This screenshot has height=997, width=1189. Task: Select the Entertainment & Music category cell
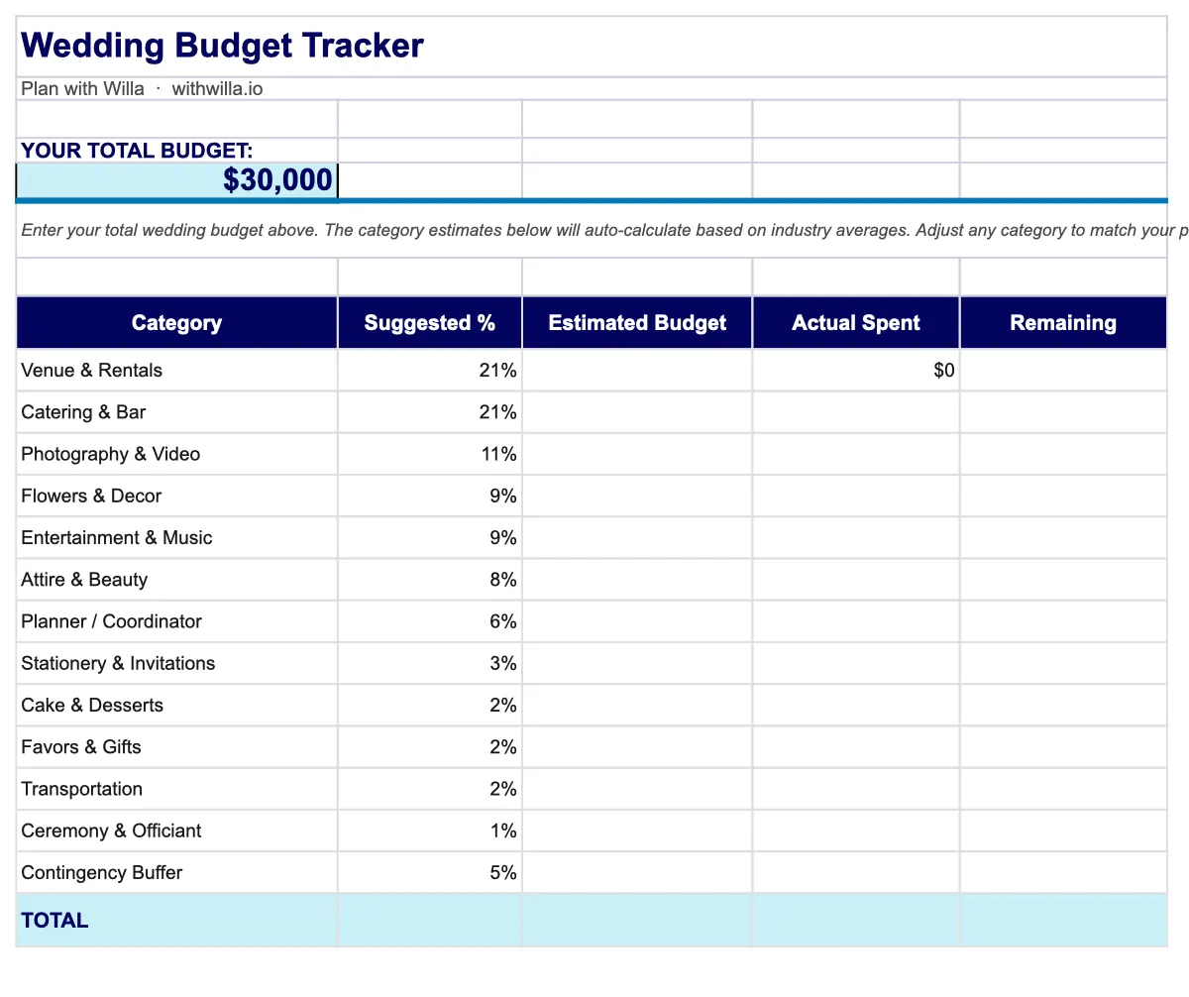tap(176, 538)
